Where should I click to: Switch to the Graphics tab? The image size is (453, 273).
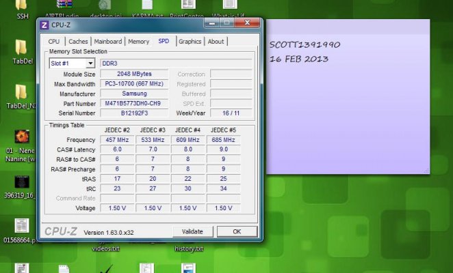tap(190, 42)
